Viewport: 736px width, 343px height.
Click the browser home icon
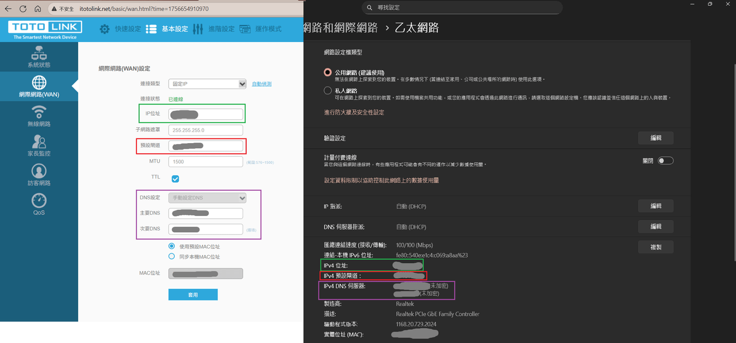pos(37,9)
